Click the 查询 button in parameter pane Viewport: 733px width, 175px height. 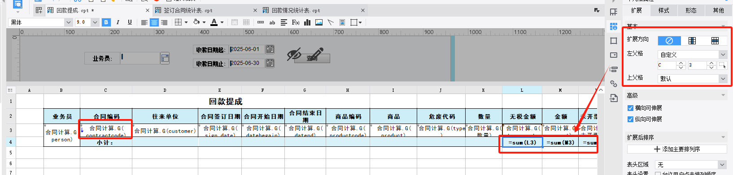pyautogui.click(x=312, y=58)
